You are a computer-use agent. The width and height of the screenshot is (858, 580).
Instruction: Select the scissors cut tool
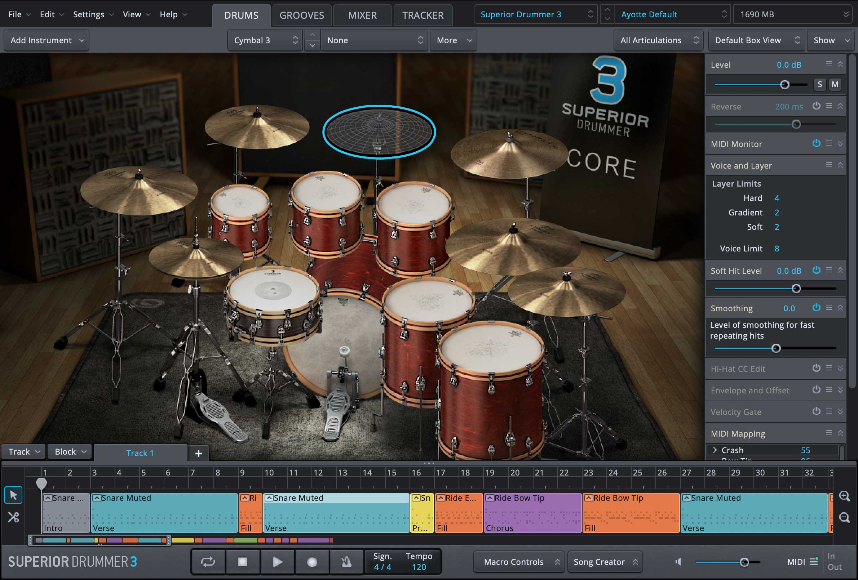(13, 517)
